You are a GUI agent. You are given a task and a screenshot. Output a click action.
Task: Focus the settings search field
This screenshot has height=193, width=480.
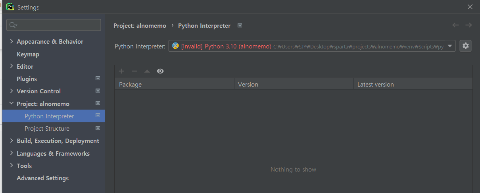pos(54,25)
